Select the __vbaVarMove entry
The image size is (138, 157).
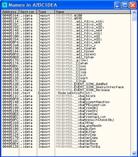coord(66,144)
